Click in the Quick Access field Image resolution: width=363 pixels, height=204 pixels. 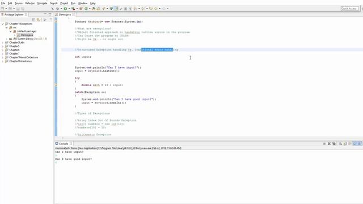click(x=349, y=8)
